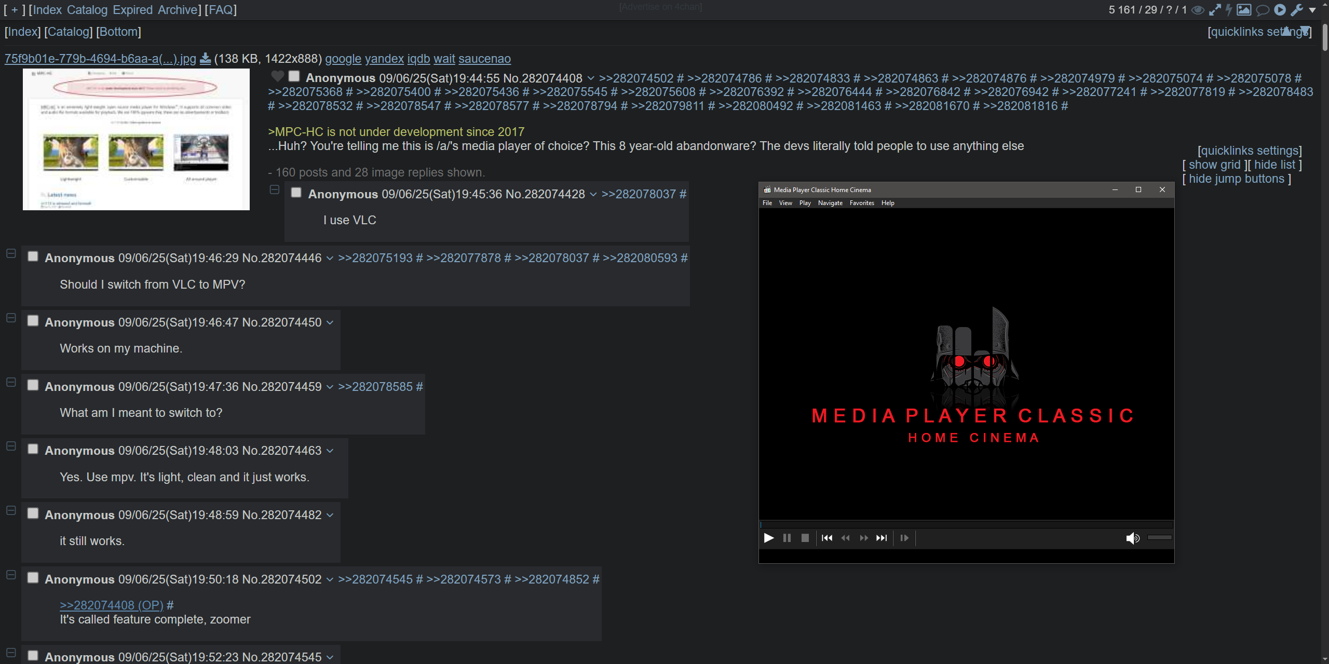Select the checkbox on 'Works on my machine' post
The image size is (1329, 664).
(x=33, y=321)
